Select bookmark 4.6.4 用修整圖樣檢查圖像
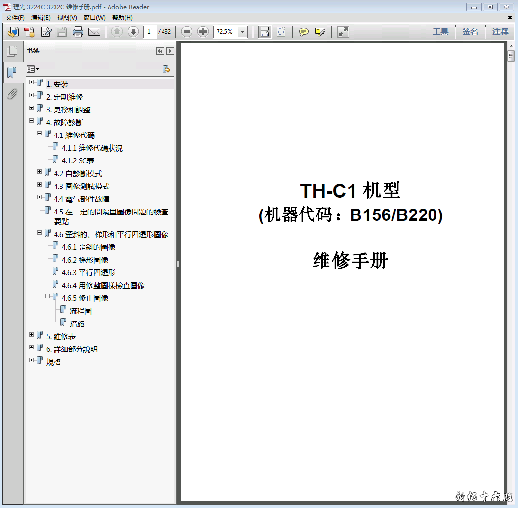 [104, 286]
